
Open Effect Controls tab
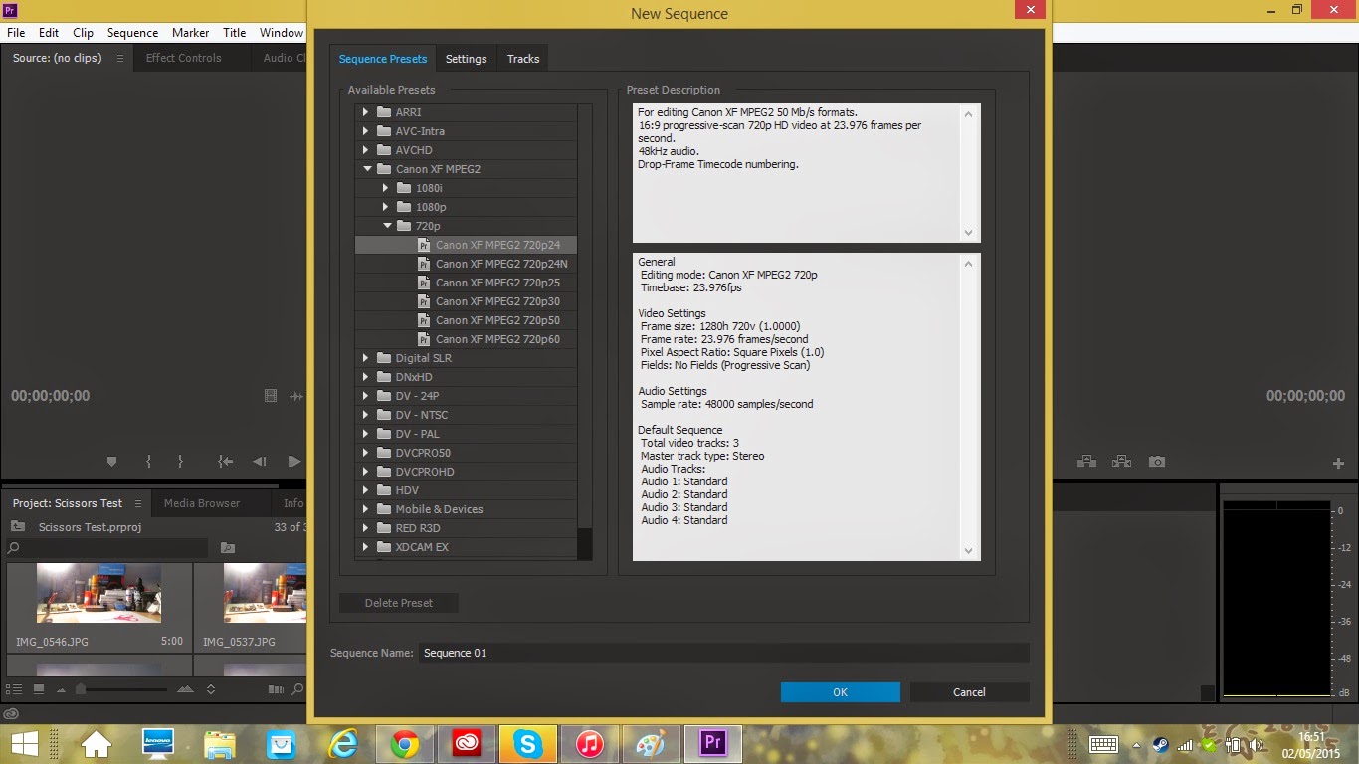[184, 58]
